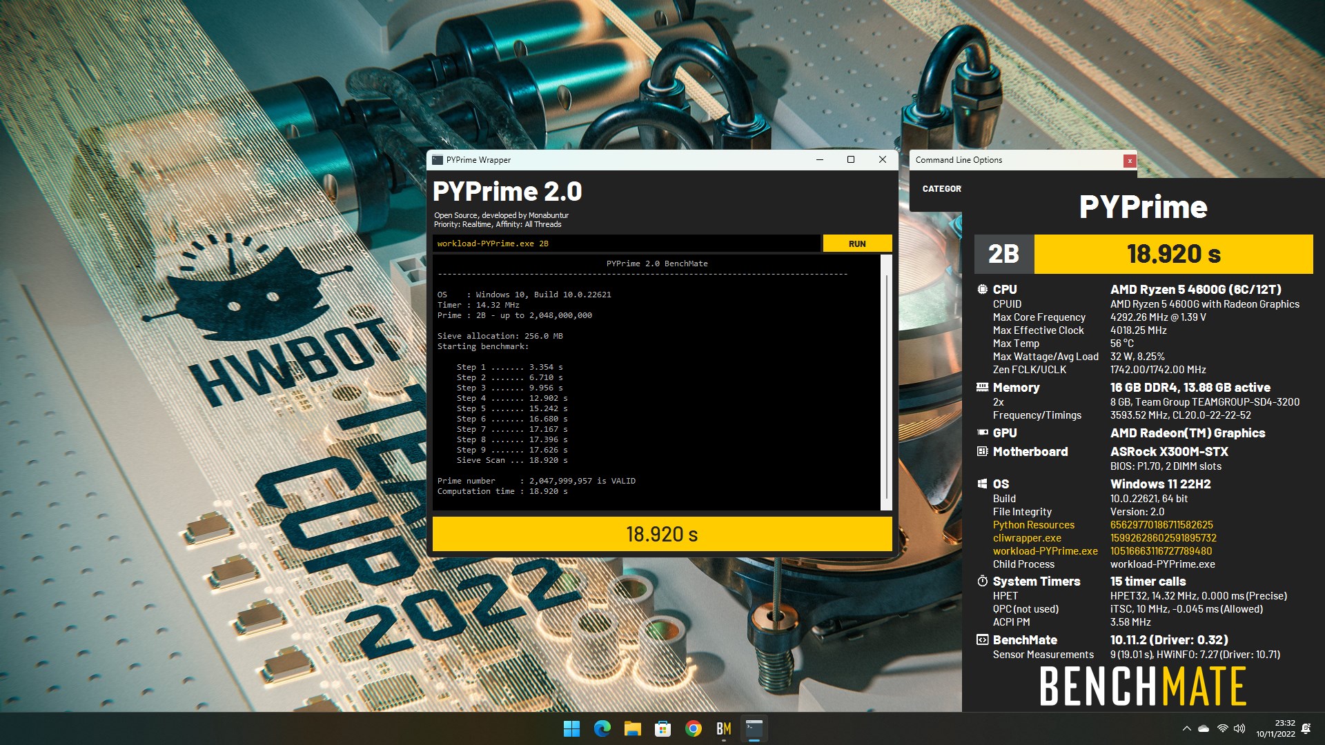Open Google Chrome from the taskbar
This screenshot has height=745, width=1325.
tap(693, 728)
